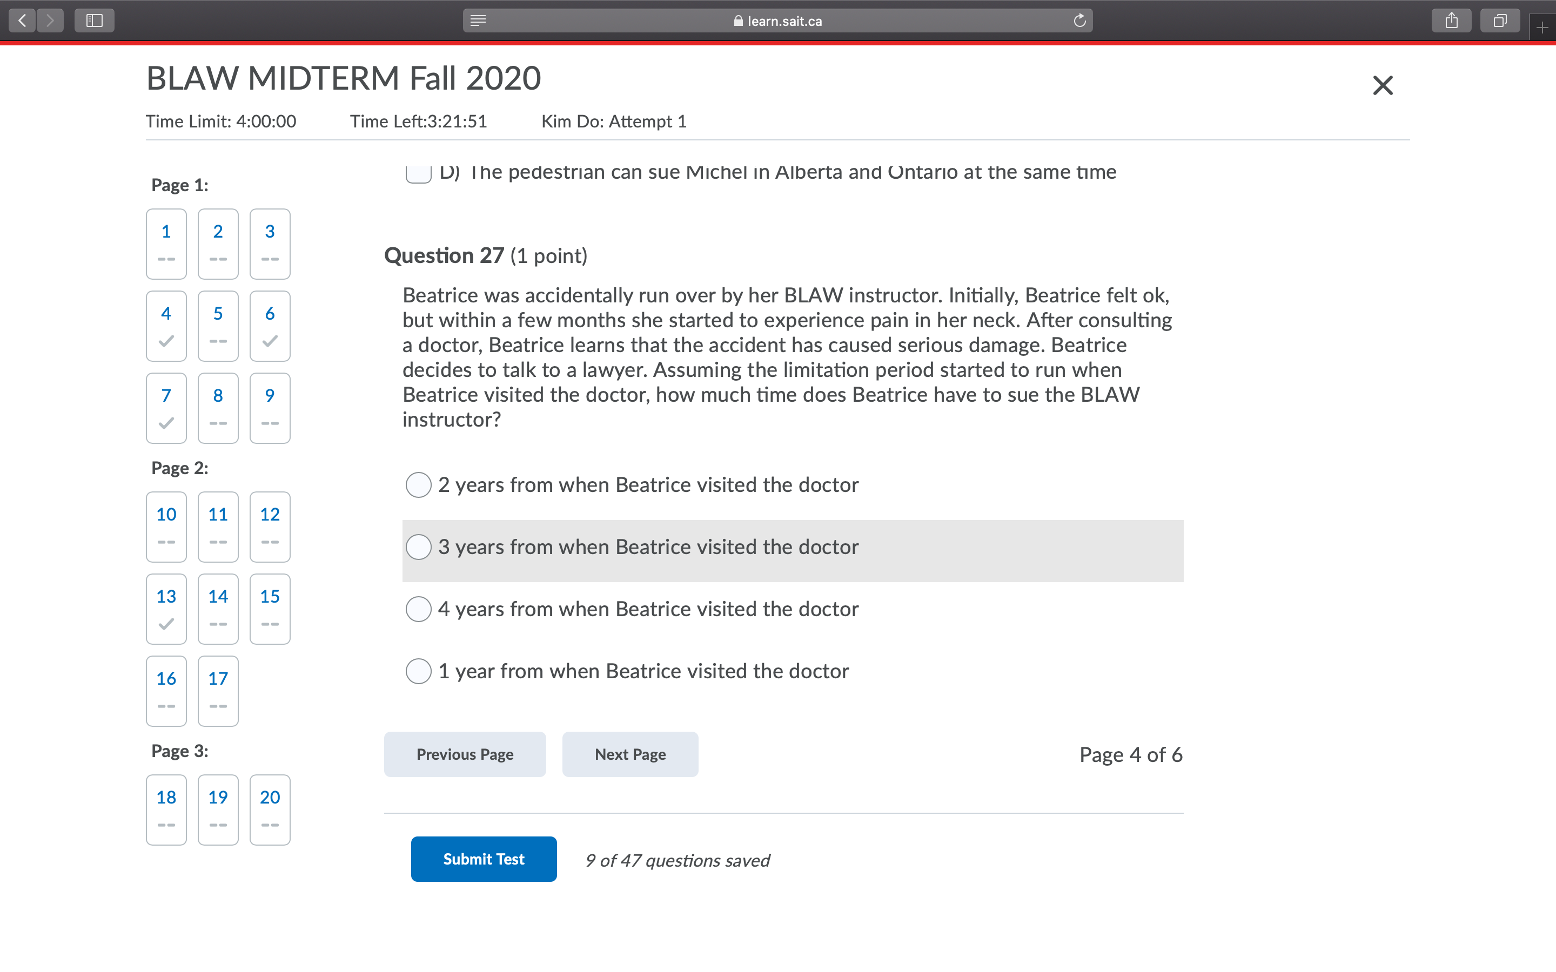The height and width of the screenshot is (972, 1556).
Task: Select '3 years from when Beatrice visited' option
Action: 419,547
